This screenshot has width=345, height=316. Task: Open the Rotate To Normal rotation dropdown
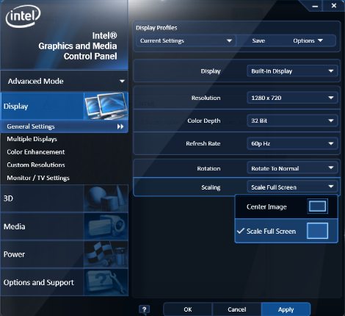[x=292, y=168]
